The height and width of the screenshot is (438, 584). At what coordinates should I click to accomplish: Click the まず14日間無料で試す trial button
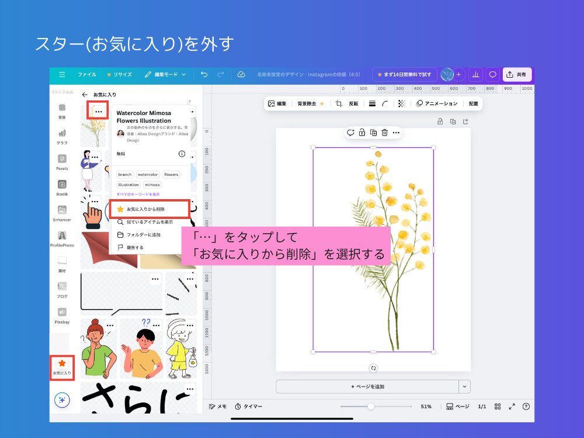tap(409, 74)
